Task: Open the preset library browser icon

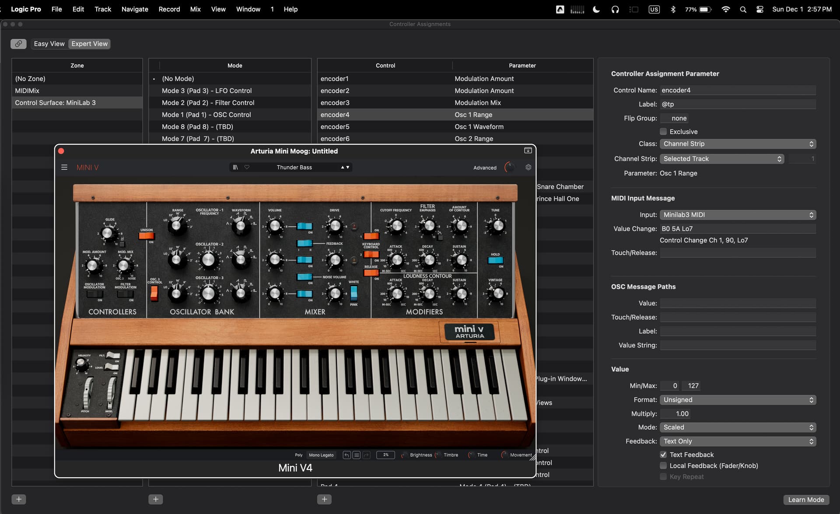Action: click(235, 167)
